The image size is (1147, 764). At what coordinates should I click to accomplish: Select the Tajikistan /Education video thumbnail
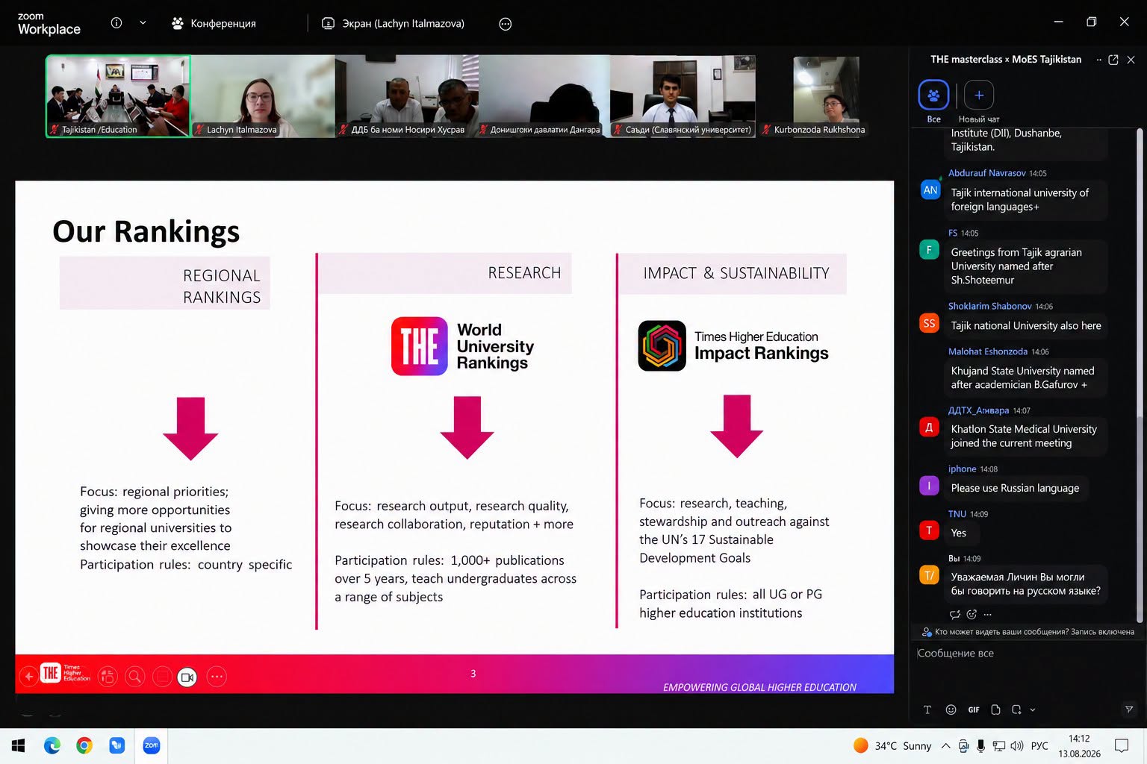pos(118,96)
